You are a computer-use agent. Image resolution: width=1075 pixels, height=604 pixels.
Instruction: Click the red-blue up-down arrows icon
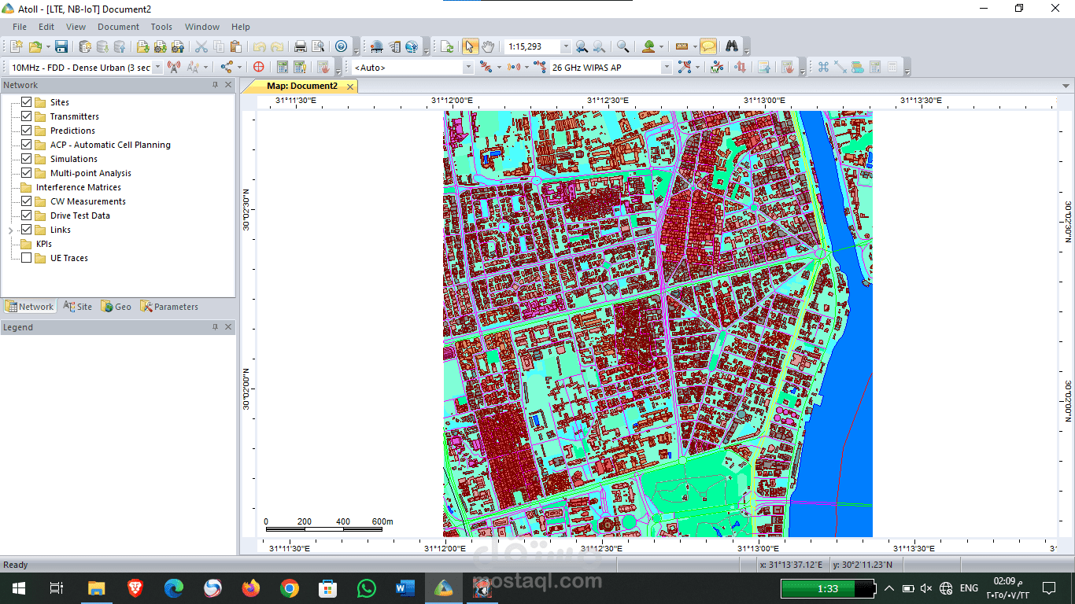click(741, 68)
